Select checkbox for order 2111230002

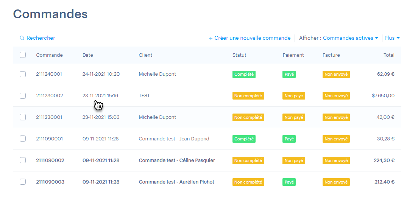click(x=23, y=96)
